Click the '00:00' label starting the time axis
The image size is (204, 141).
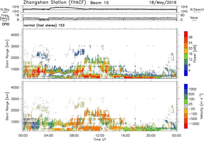tap(23, 136)
